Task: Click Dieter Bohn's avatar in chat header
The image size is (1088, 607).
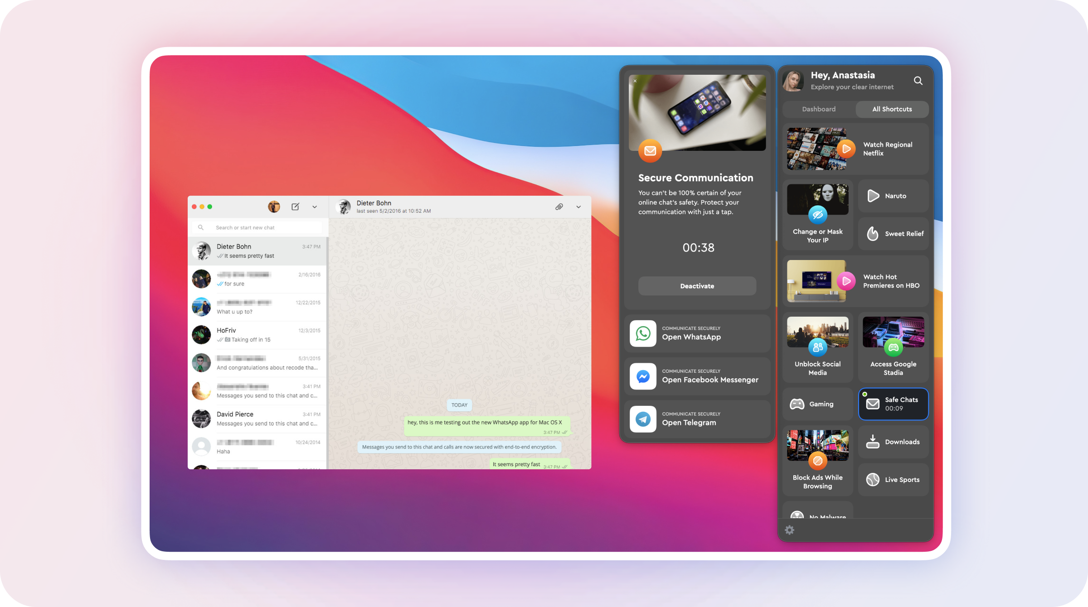Action: (x=344, y=207)
